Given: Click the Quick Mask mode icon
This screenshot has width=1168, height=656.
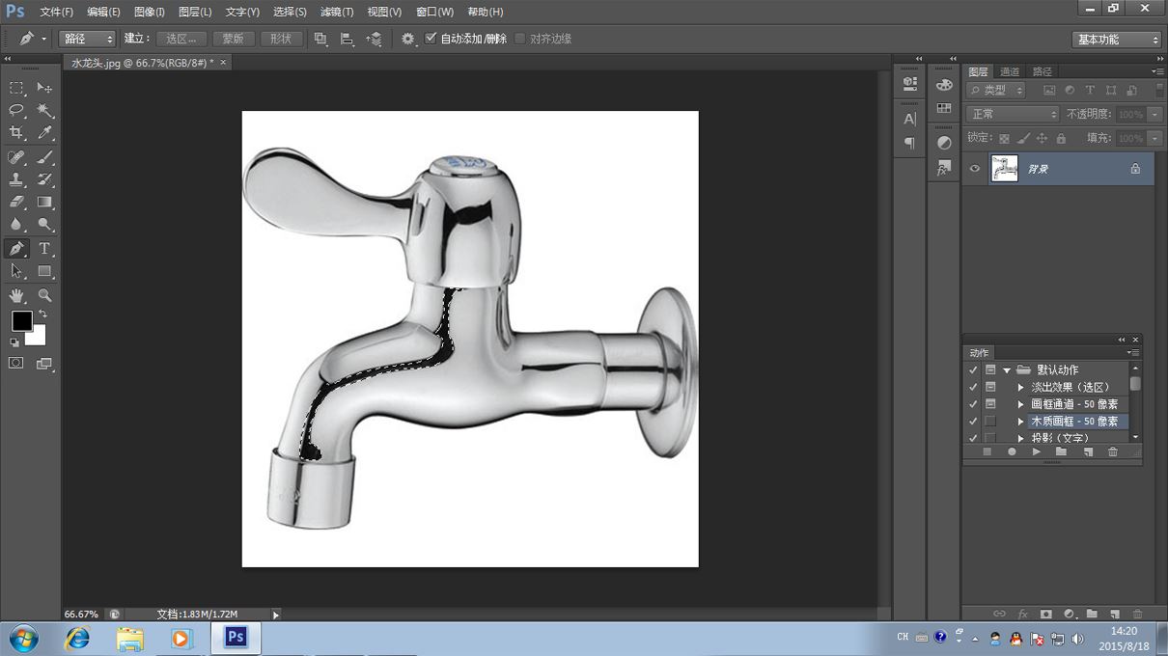Looking at the screenshot, I should 16,364.
